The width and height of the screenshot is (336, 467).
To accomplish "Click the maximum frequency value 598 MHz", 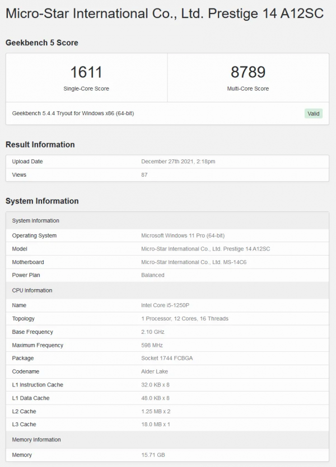I will pos(152,345).
